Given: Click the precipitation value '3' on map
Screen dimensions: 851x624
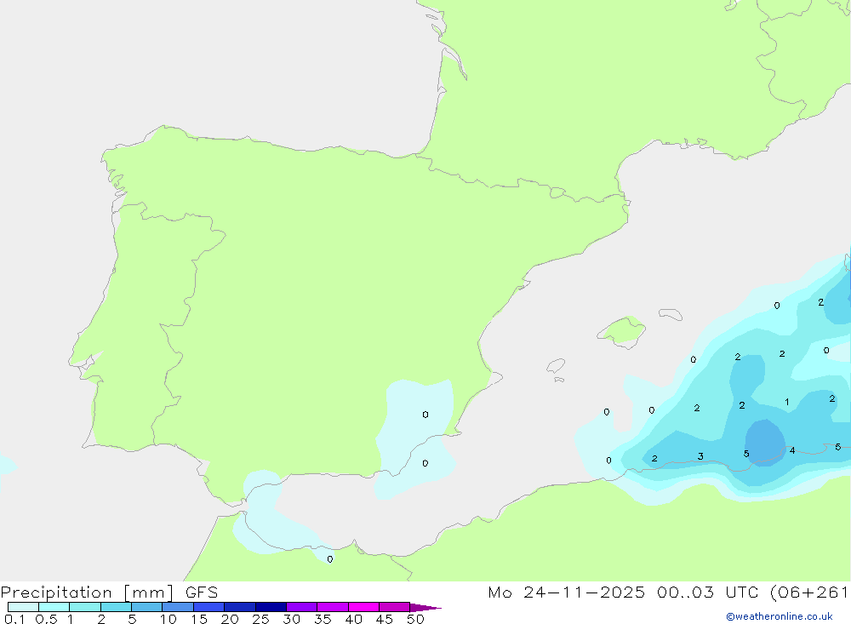Looking at the screenshot, I should [x=700, y=456].
